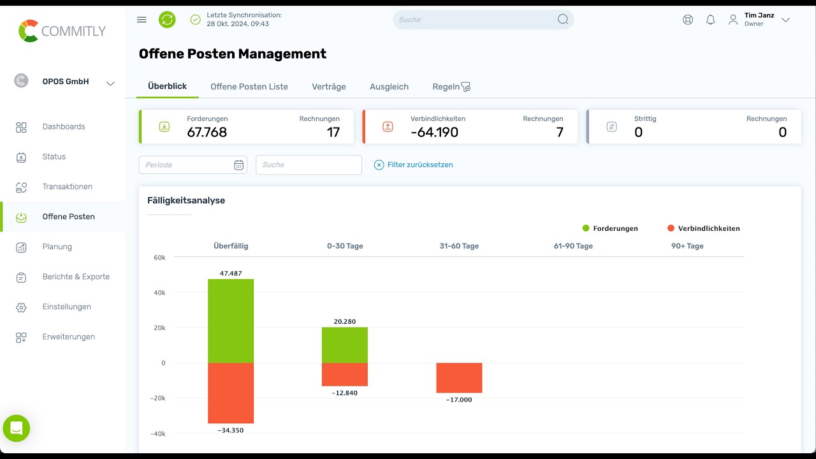Click the green sync refresh button
Screen dimensions: 816x459
(167, 20)
